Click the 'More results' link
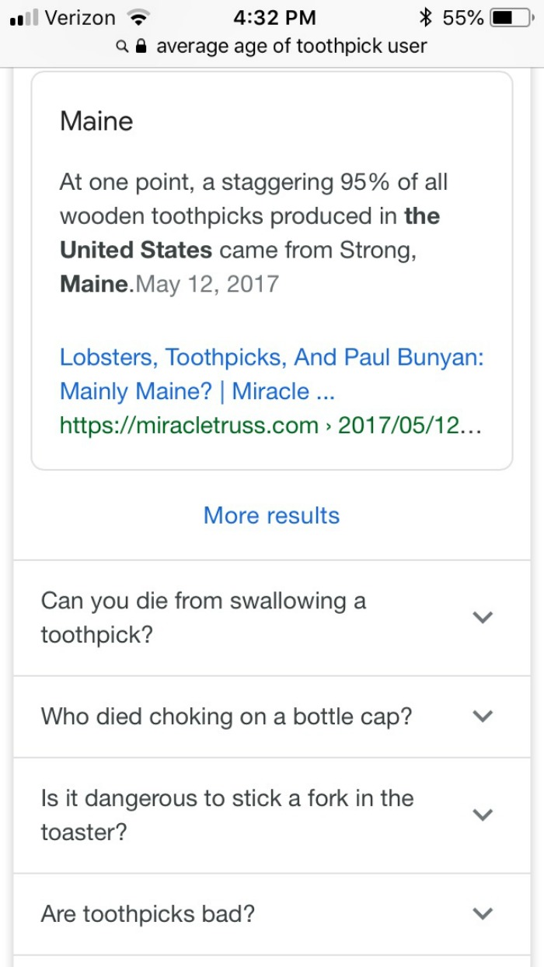The width and height of the screenshot is (544, 967). coord(271,516)
